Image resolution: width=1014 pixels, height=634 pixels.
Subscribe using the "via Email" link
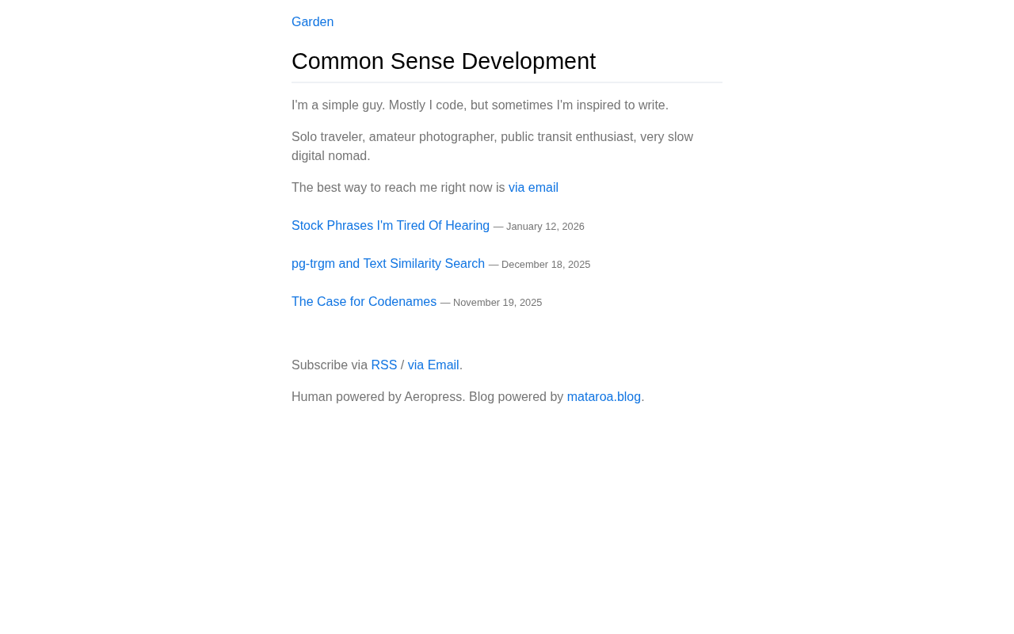(x=433, y=365)
